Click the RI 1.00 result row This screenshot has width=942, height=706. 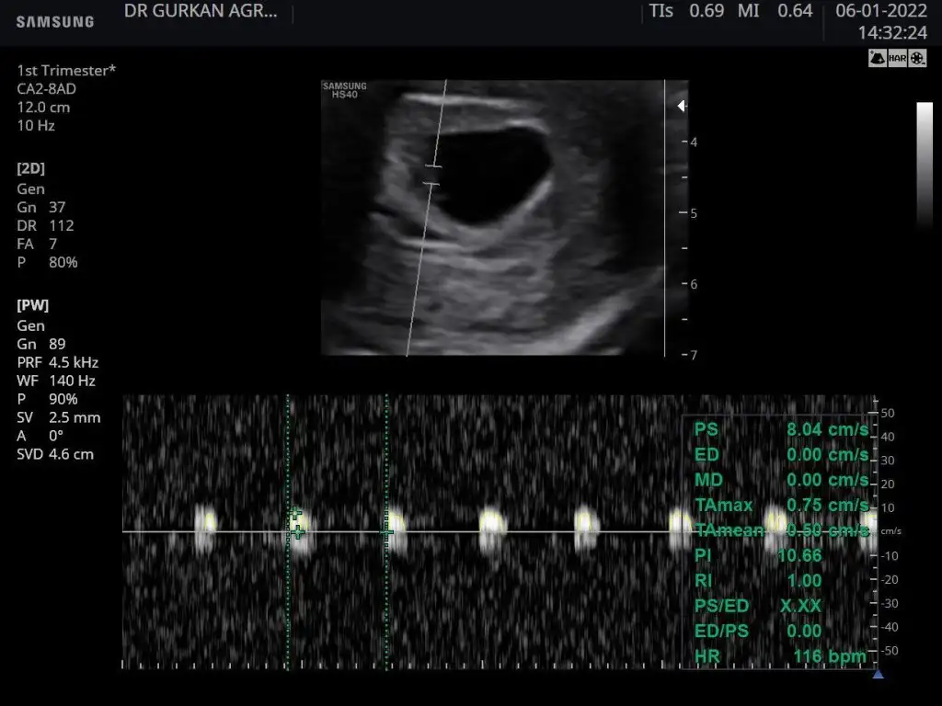click(779, 581)
